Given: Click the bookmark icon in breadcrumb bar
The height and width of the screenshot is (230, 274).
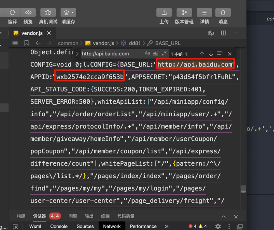Looking at the screenshot, I should (26, 43).
